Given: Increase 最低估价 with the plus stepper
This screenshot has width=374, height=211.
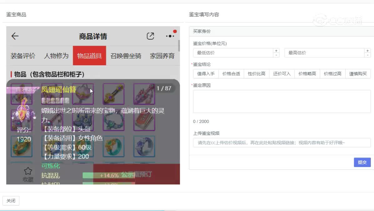Looking at the screenshot, I should pyautogui.click(x=276, y=51).
